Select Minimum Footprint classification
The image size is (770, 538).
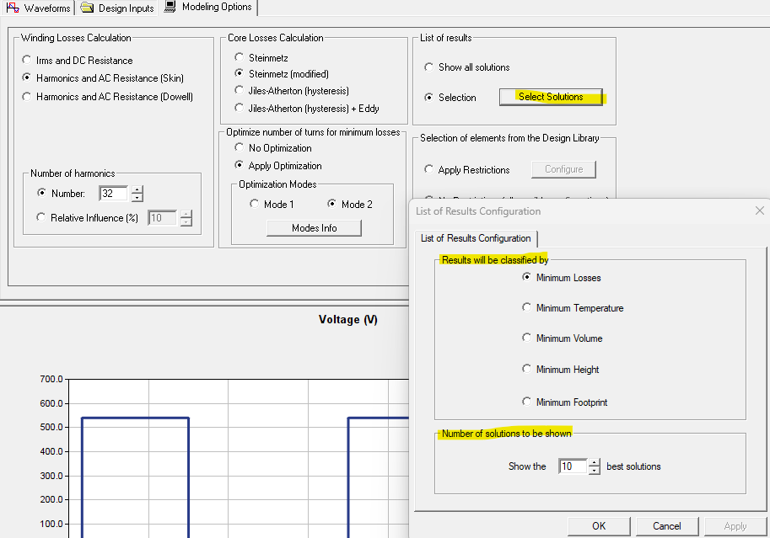(526, 402)
